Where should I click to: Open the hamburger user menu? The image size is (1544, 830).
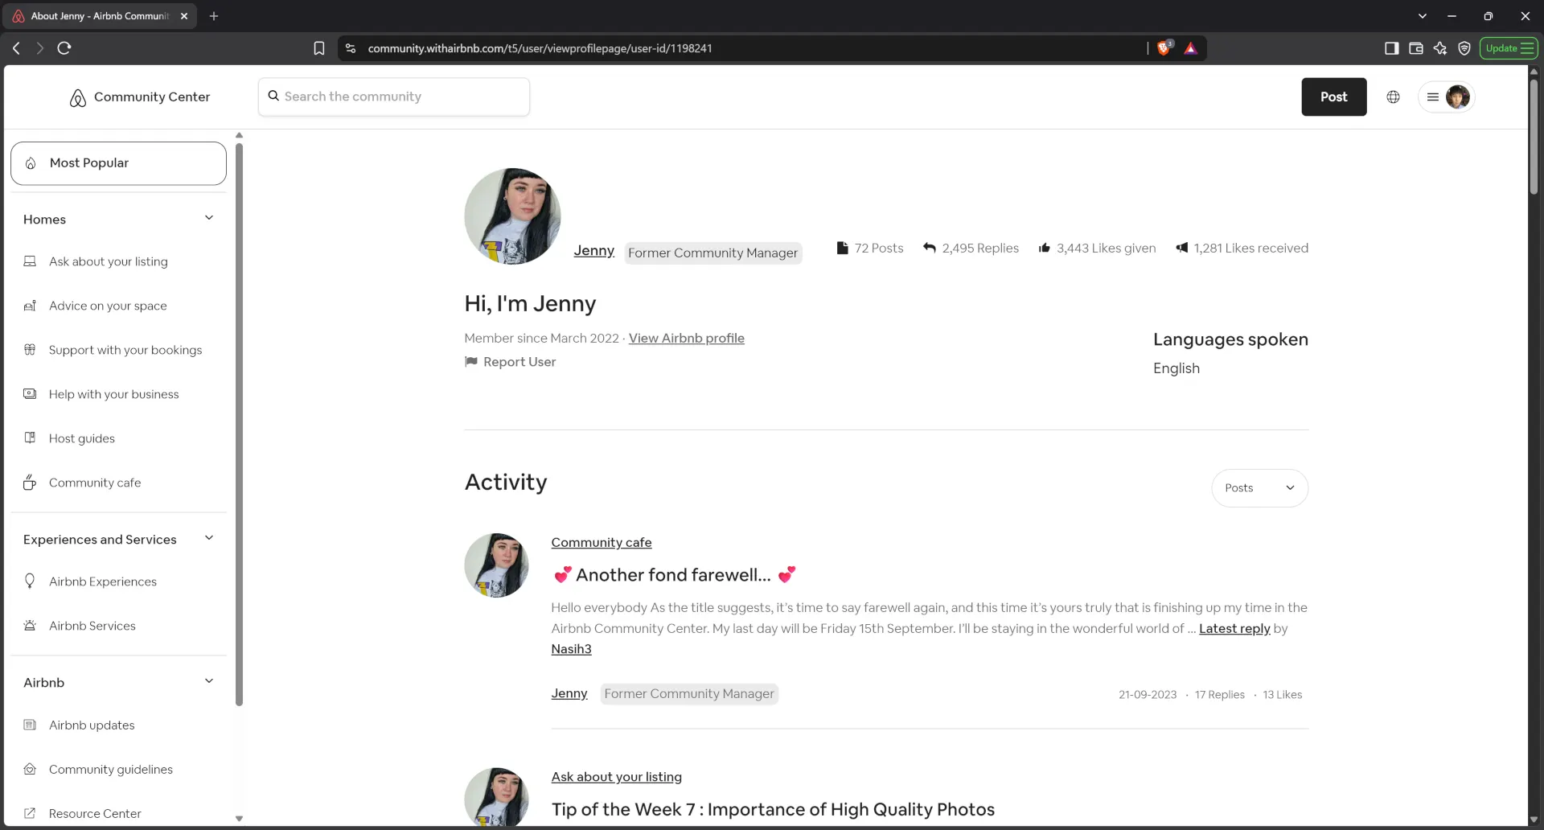[1432, 97]
